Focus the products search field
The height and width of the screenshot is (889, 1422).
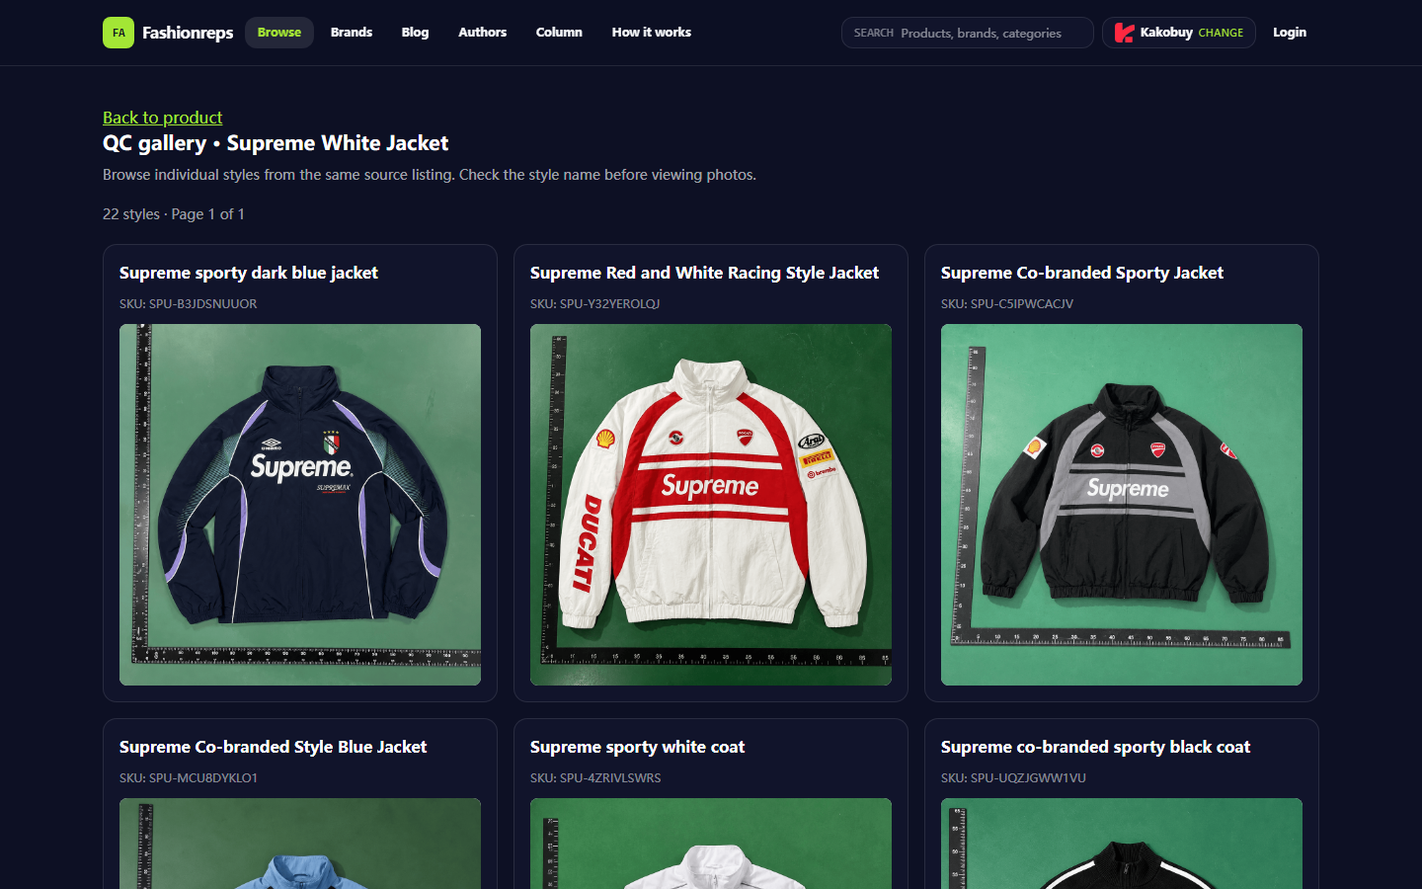968,33
